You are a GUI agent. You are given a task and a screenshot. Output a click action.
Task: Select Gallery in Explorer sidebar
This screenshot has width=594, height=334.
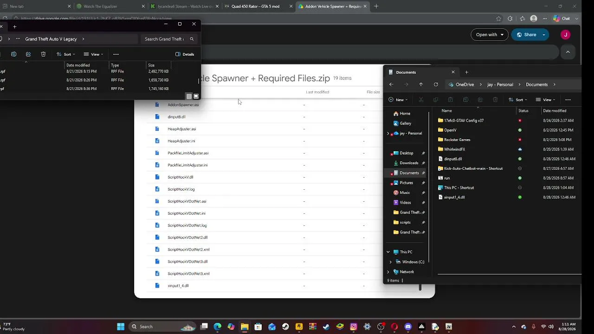405,123
